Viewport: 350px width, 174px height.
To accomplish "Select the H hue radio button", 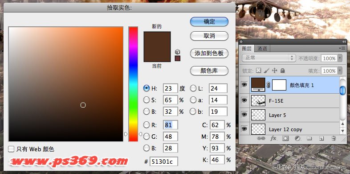I will coord(146,88).
